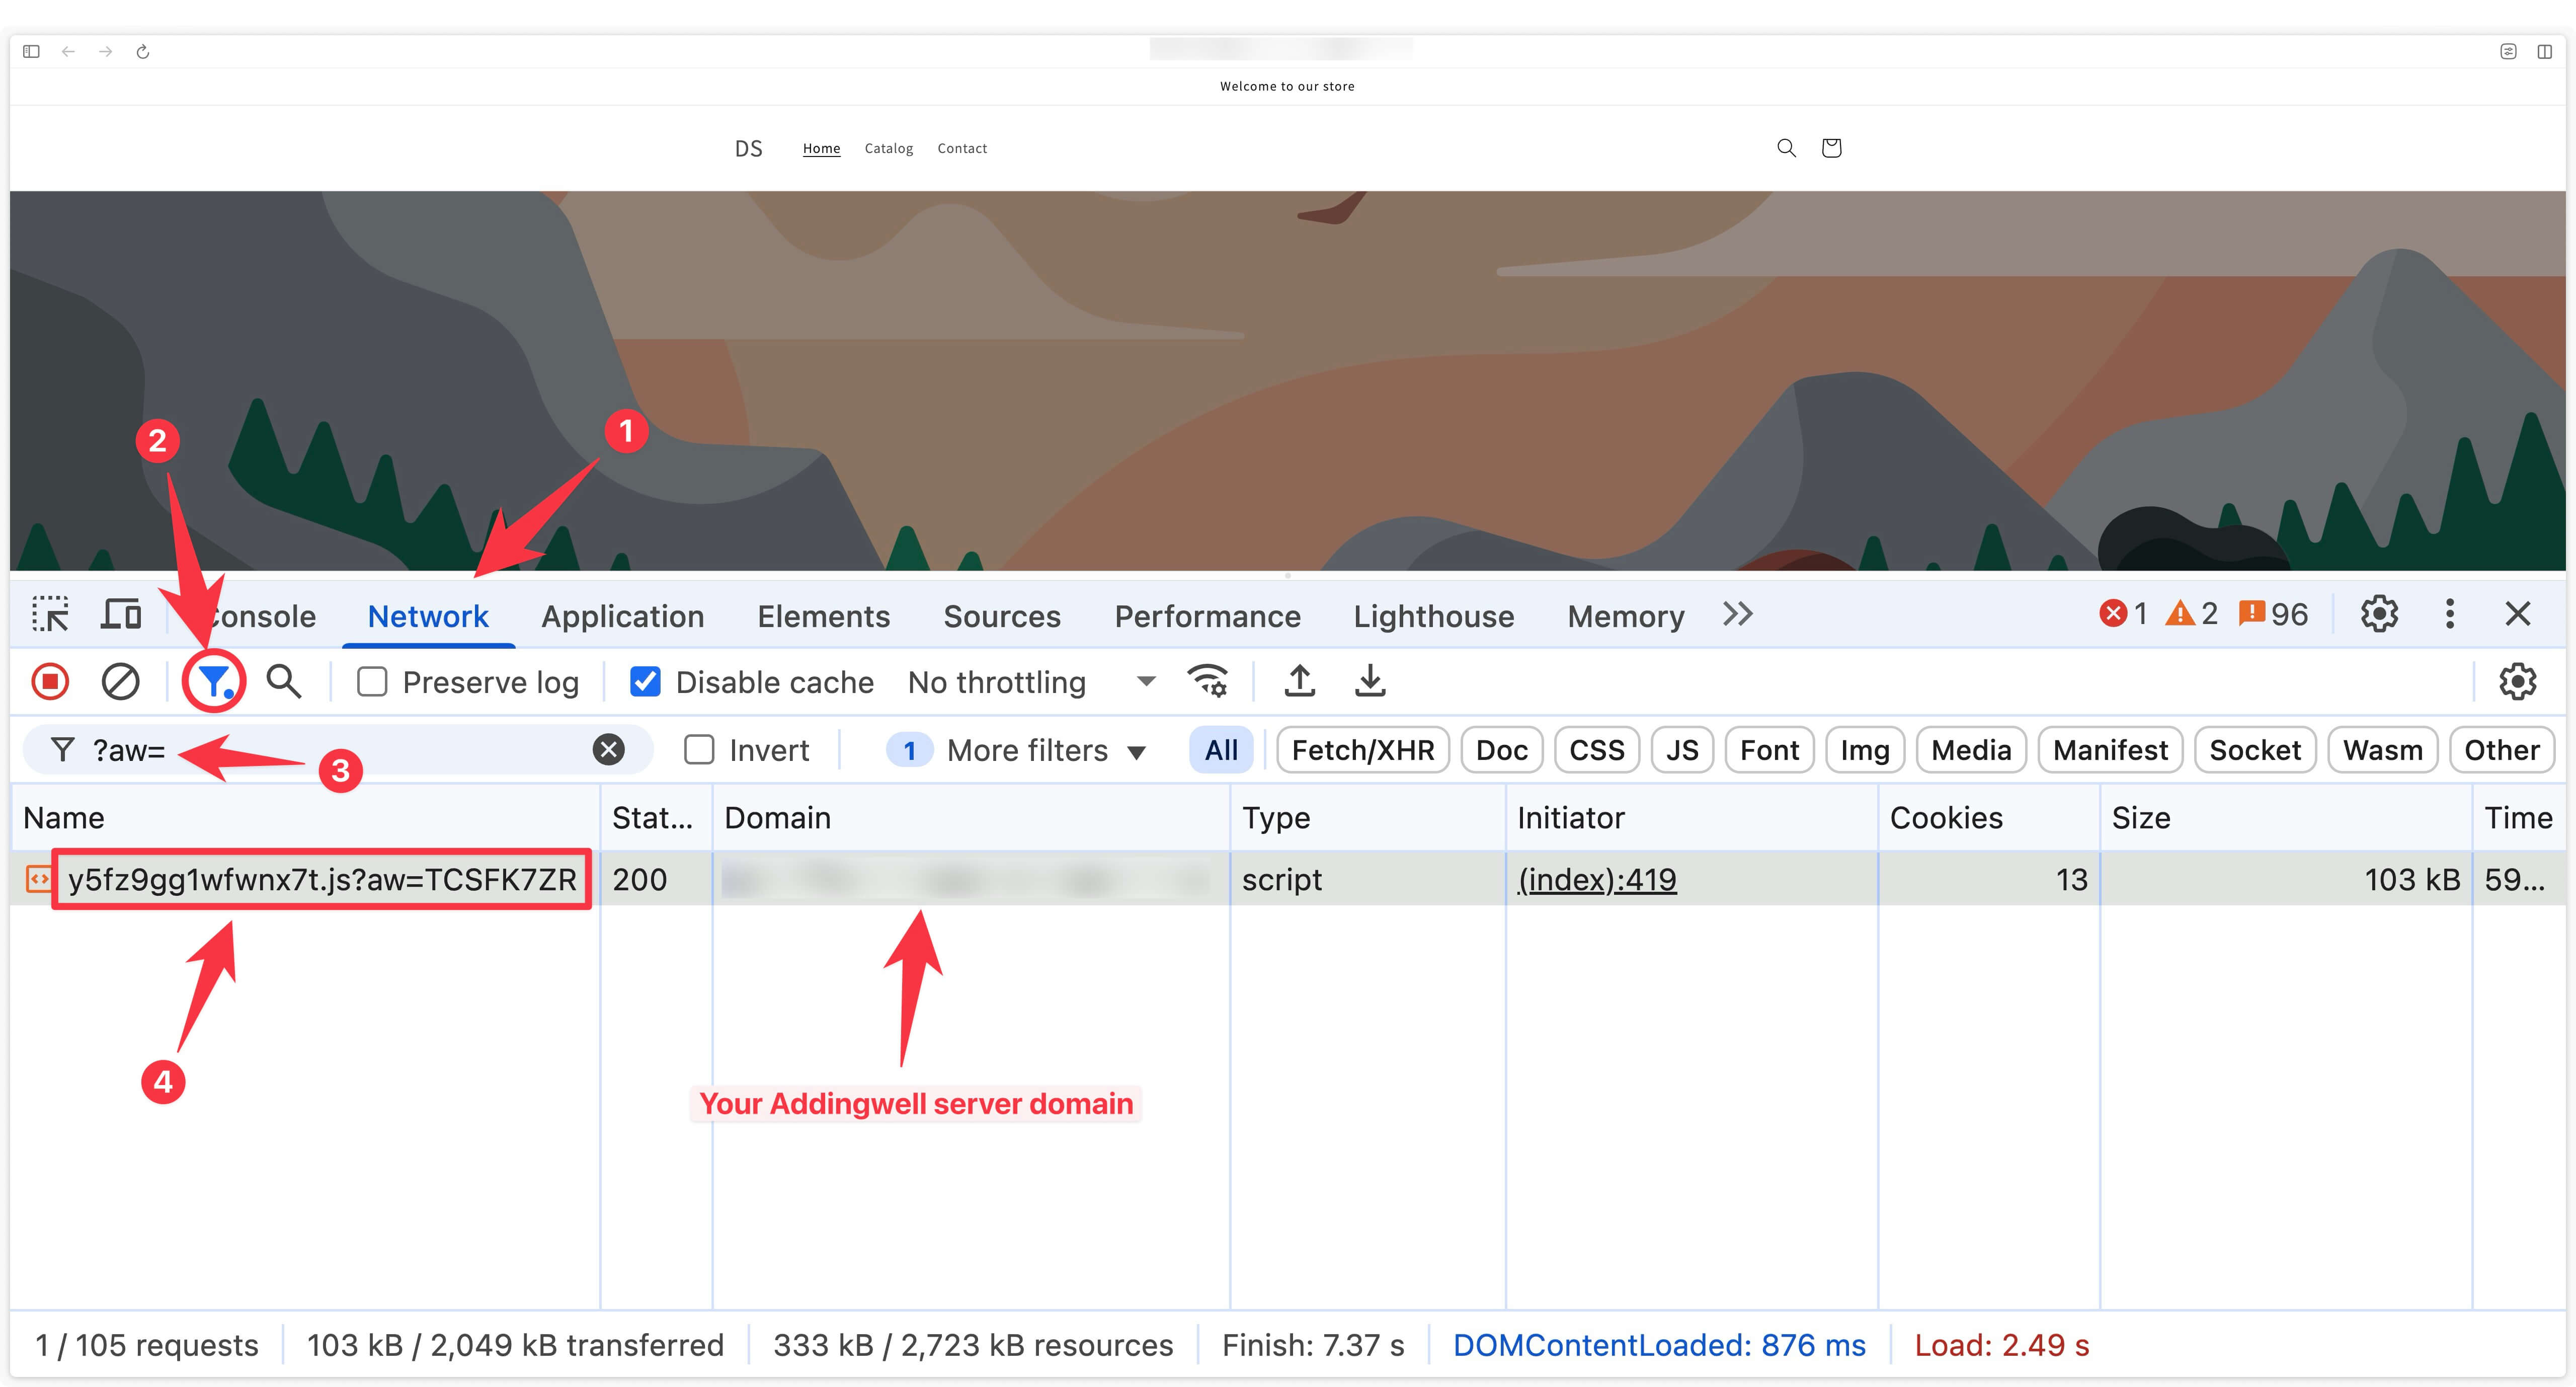
Task: Switch to the Lighthouse tab
Action: click(x=1433, y=616)
